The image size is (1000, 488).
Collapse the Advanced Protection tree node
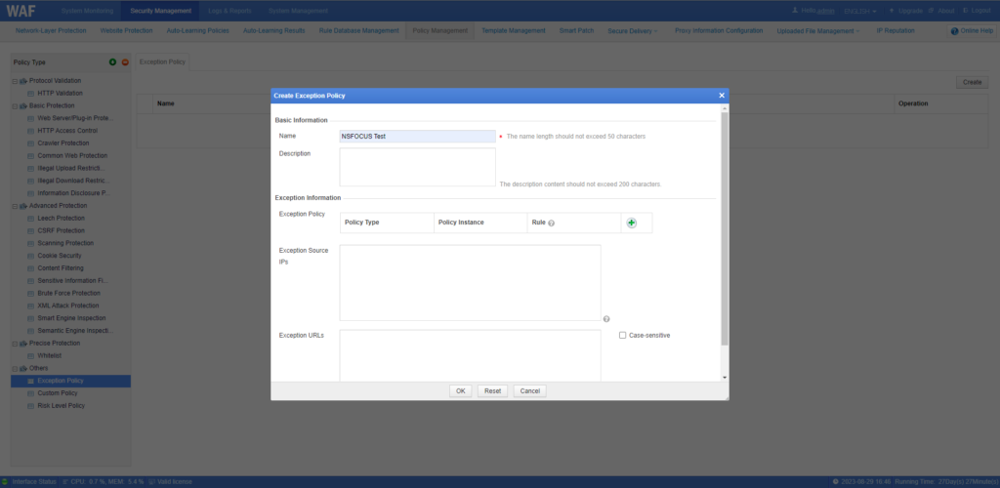(15, 206)
